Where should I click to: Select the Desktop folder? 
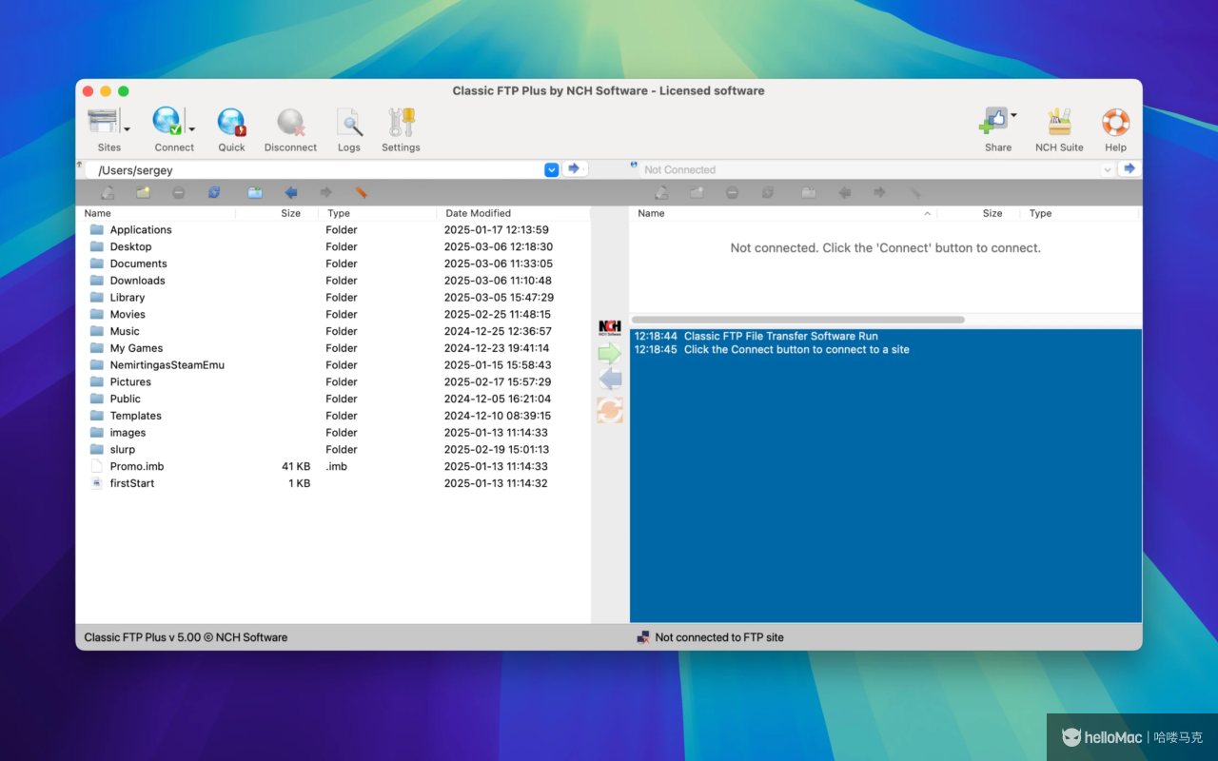click(x=333, y=246)
